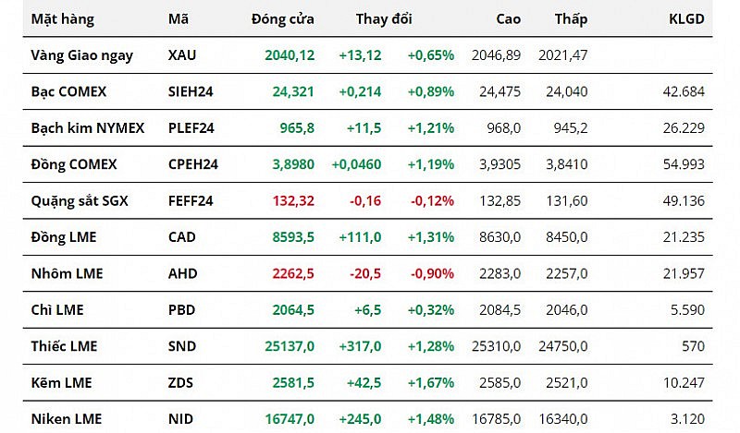This screenshot has width=740, height=433.
Task: Click the red closing price 2262,5
Action: click(293, 273)
